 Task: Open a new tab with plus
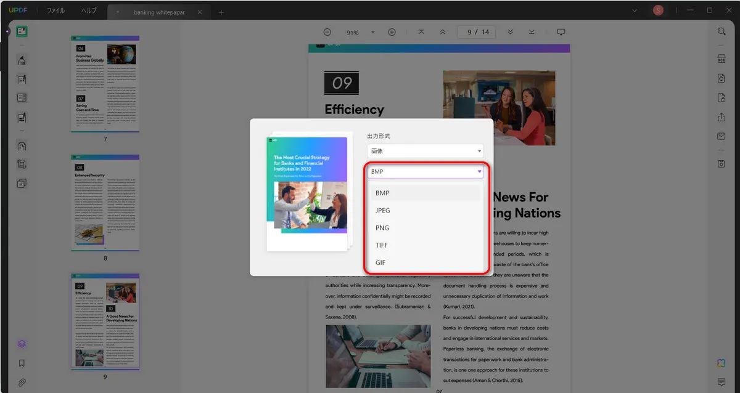(221, 12)
